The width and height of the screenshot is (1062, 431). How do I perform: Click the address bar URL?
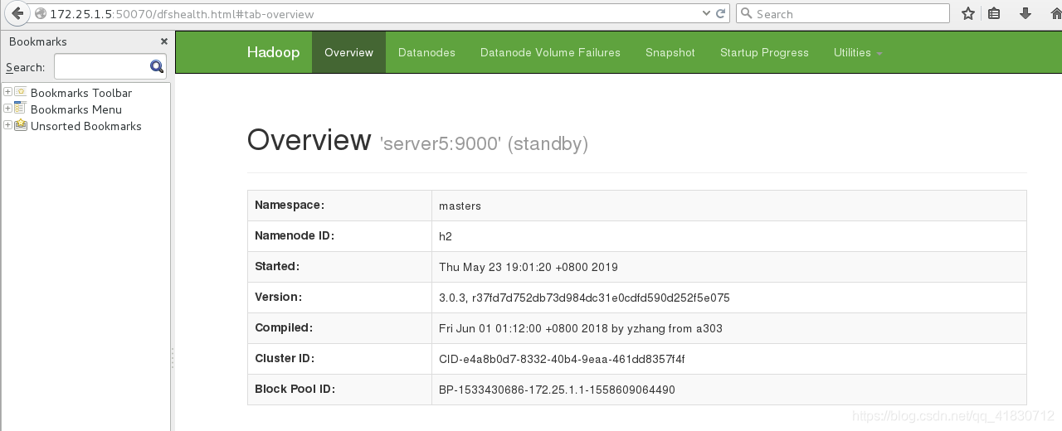[x=182, y=14]
